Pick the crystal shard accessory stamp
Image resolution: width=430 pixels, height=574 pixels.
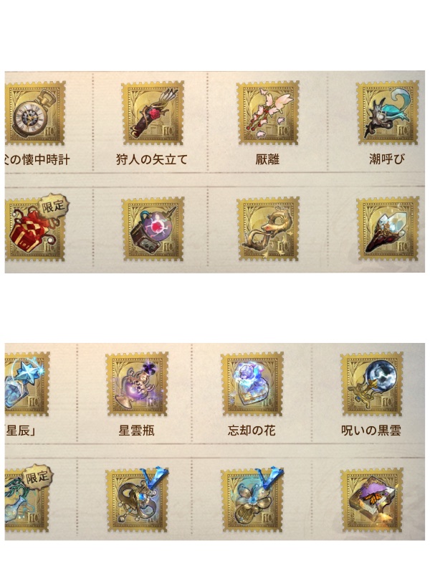388,229
